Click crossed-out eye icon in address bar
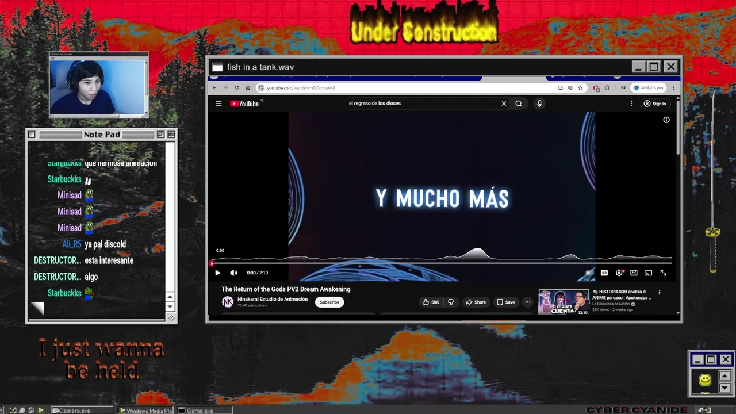Screen dimensions: 736x414 tap(570, 88)
